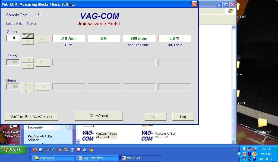
Task: Click the Log button
Action: click(183, 117)
